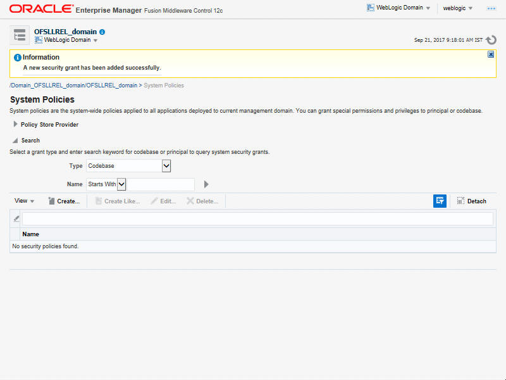This screenshot has width=506, height=380.
Task: Open the weblogic user menu
Action: tap(457, 8)
